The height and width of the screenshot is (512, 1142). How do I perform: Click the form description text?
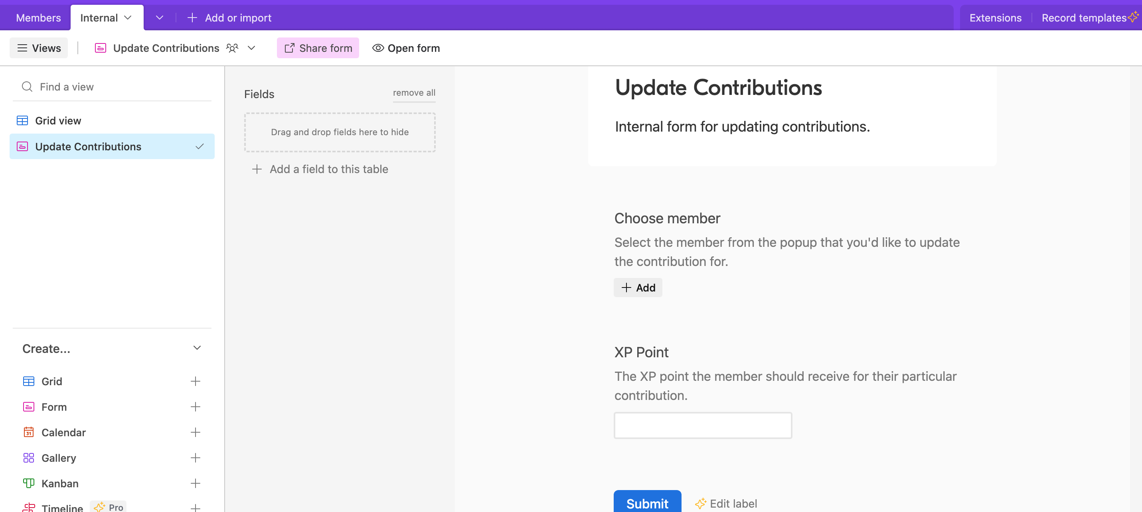pos(742,127)
